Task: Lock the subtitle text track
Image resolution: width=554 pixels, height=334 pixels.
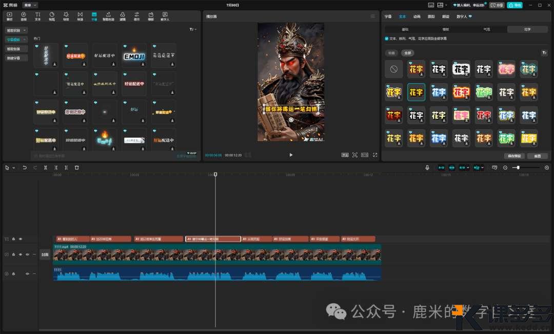Action: pos(13,239)
